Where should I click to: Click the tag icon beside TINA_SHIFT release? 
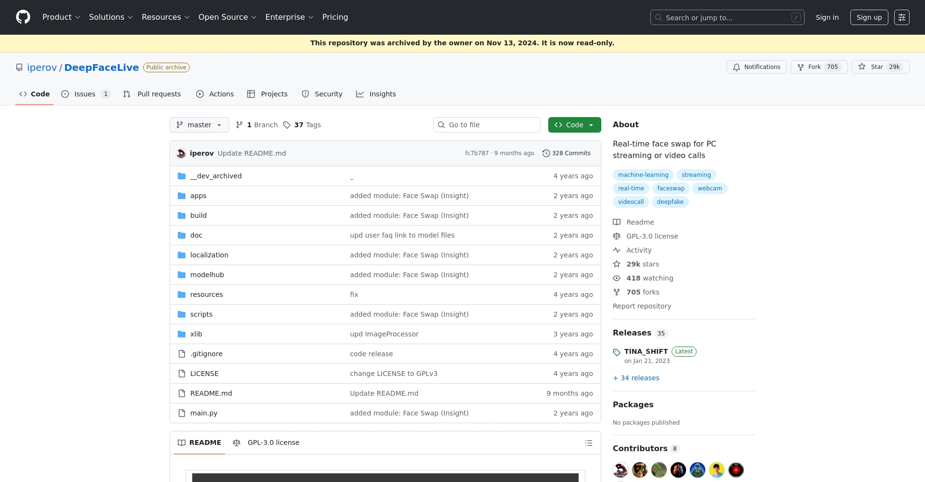[617, 352]
